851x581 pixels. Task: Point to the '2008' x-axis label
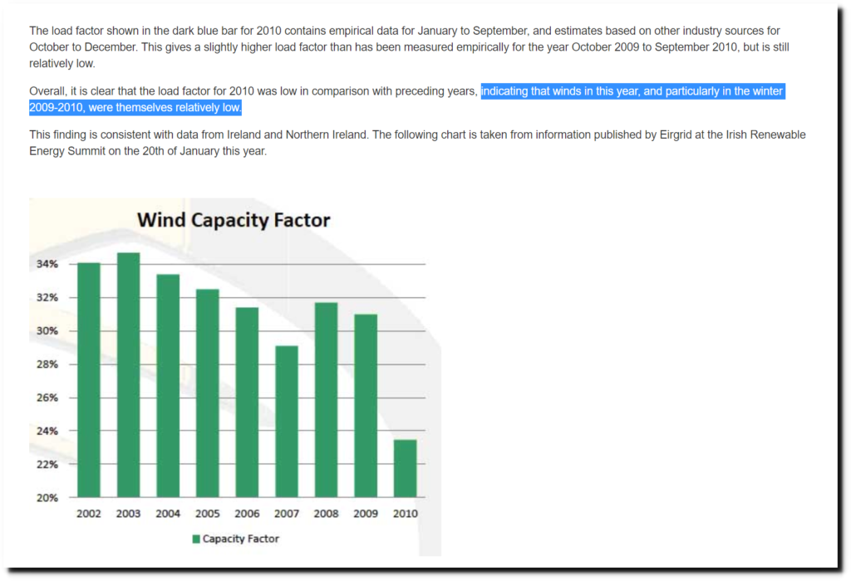pos(326,514)
